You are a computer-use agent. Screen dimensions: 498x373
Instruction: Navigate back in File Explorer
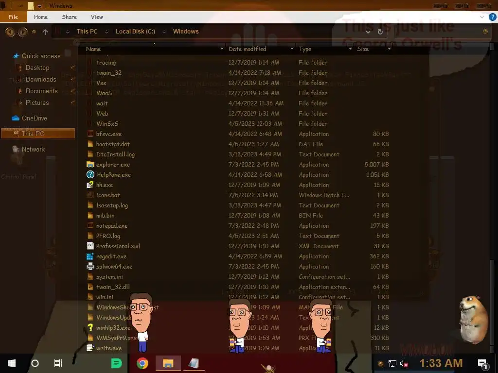coord(10,32)
